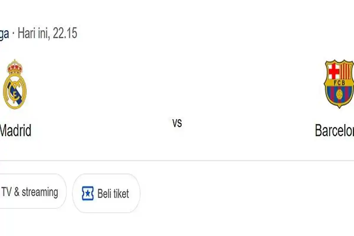
Task: Click the 'vs' label between teams
Action: point(177,124)
